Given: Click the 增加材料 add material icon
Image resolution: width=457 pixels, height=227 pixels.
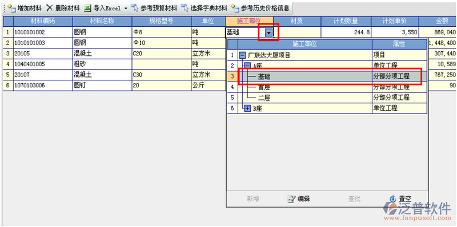Looking at the screenshot, I should (12, 8).
